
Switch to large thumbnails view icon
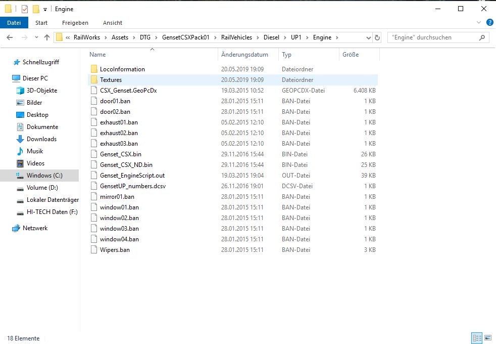pyautogui.click(x=488, y=337)
